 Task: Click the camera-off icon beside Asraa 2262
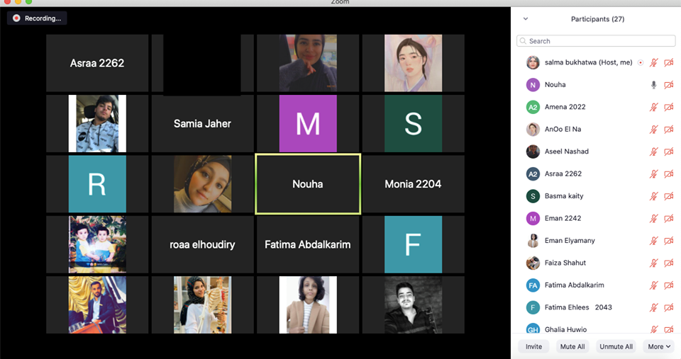[668, 173]
